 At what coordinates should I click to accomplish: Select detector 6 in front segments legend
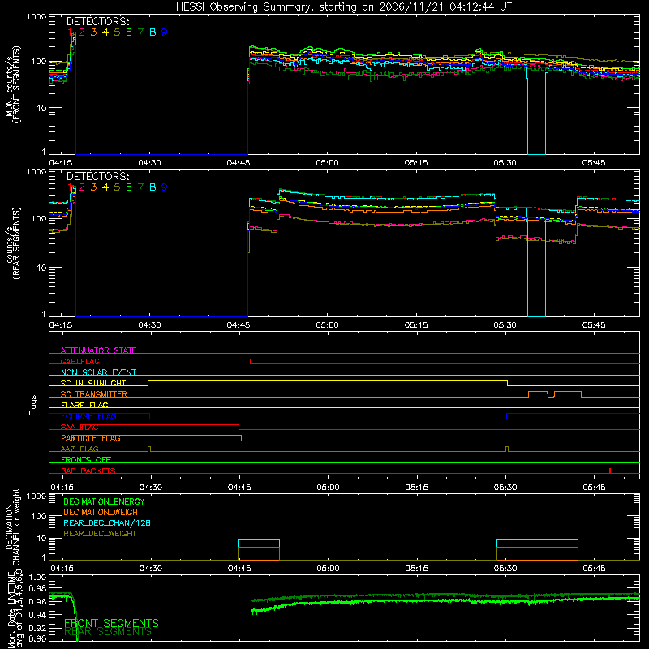[129, 32]
